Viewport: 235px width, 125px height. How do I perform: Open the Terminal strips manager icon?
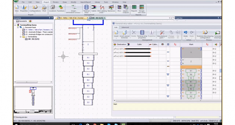click(x=86, y=9)
